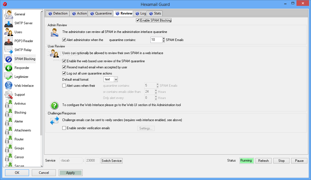Screen dimensions: 311x180
Task: Click the User Review people icon
Action: (54, 53)
